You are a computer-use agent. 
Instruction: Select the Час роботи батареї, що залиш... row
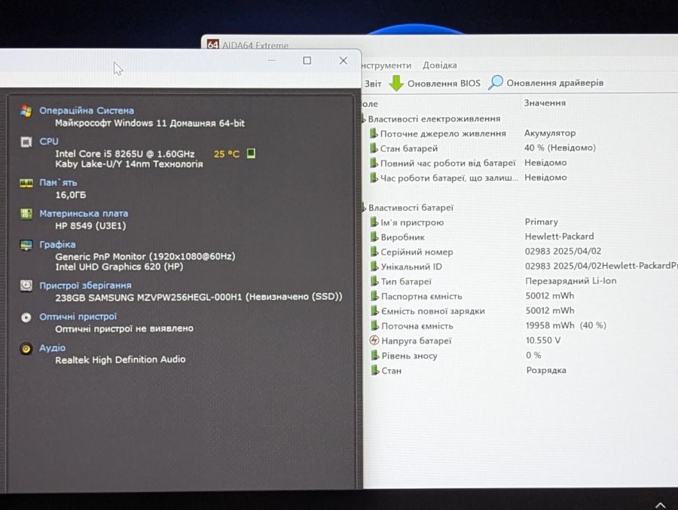(x=449, y=178)
